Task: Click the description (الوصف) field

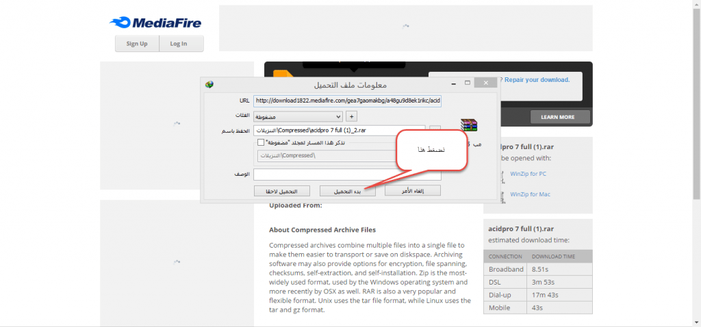Action: [347, 174]
